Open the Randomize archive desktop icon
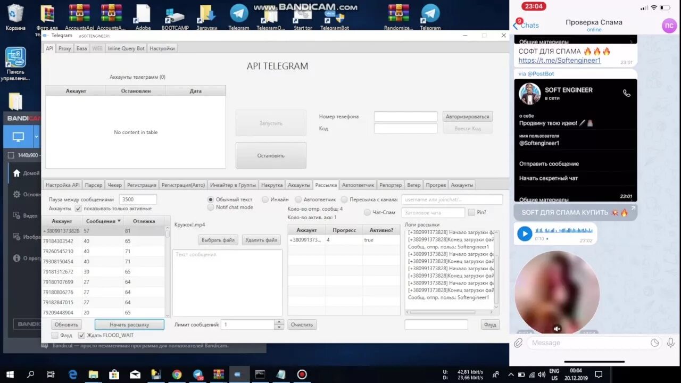Image resolution: width=681 pixels, height=383 pixels. [398, 16]
